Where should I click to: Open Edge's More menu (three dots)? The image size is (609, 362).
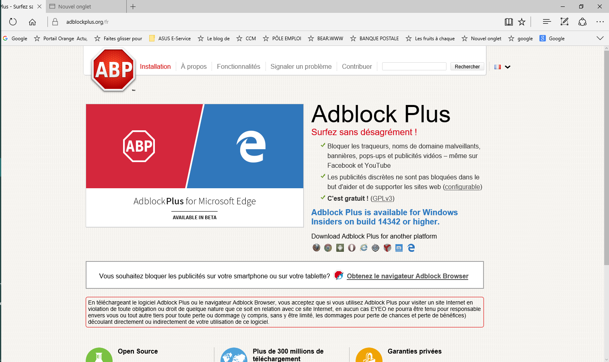click(600, 22)
